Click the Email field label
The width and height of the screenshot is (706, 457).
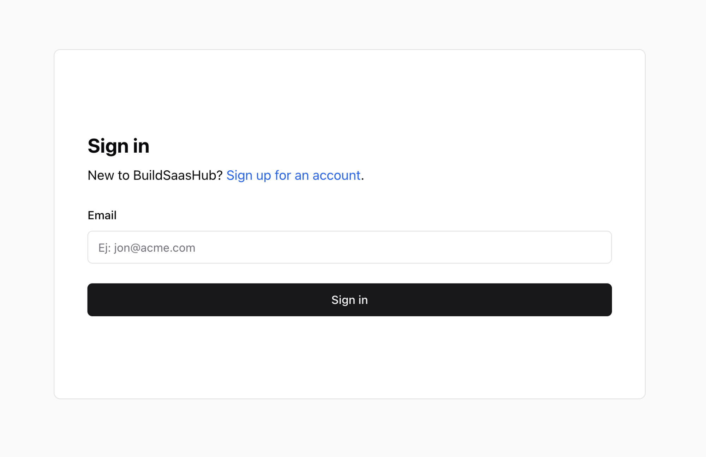point(102,215)
